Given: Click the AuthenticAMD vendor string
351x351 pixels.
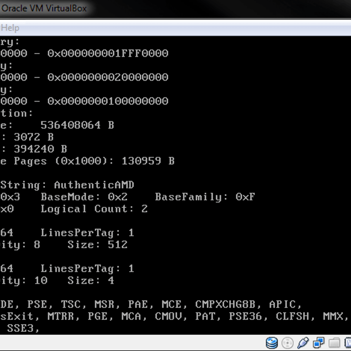Looking at the screenshot, I should (94, 185).
